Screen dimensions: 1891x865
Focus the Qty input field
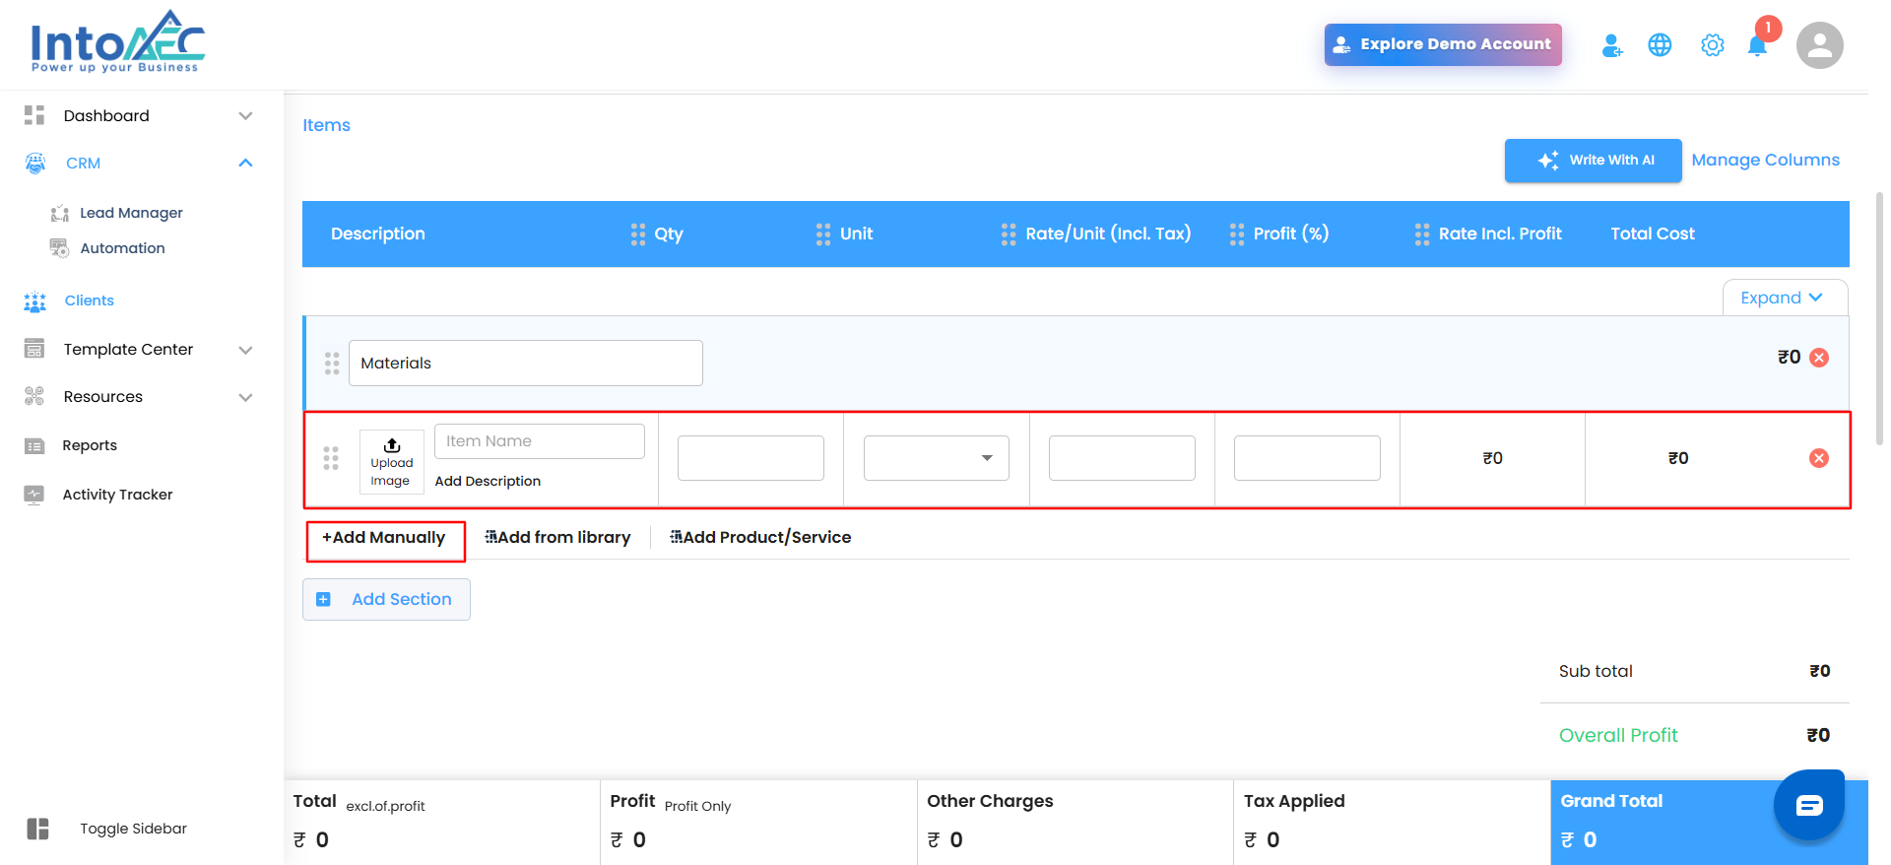pyautogui.click(x=750, y=458)
